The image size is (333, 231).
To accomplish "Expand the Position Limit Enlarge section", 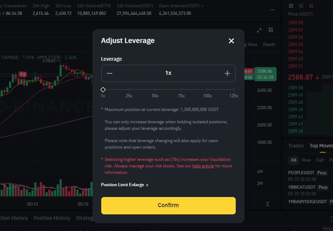I will [x=125, y=185].
